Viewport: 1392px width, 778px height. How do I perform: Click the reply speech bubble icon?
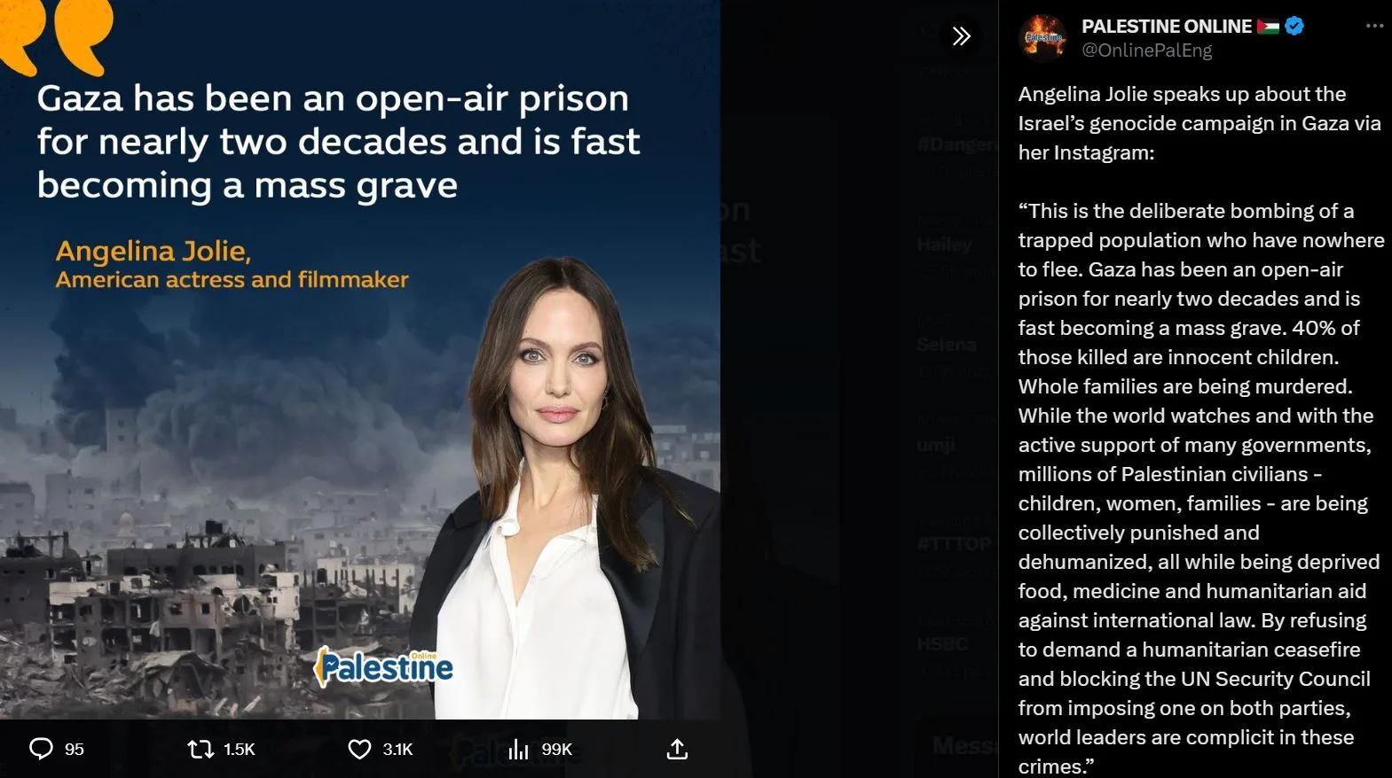pos(42,749)
